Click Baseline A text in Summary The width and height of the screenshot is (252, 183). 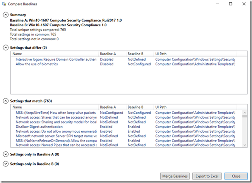coord(66,21)
